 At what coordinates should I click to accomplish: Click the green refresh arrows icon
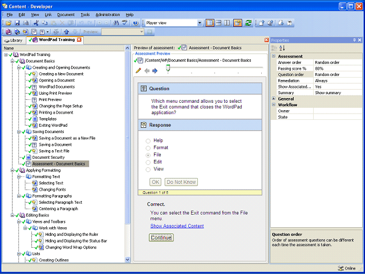249,23
